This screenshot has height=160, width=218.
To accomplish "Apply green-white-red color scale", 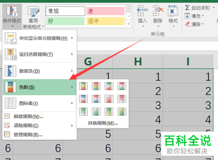I will [109, 86].
